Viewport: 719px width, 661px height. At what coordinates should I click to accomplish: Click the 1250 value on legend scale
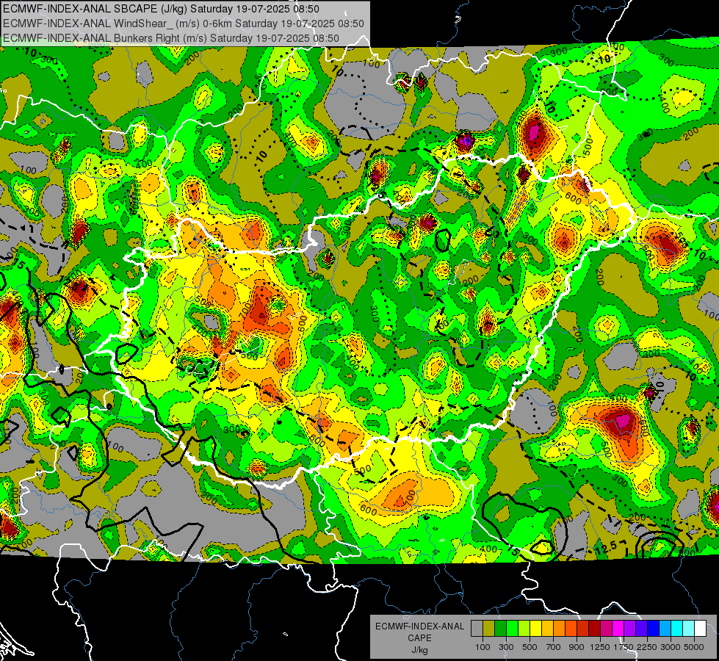(x=600, y=647)
